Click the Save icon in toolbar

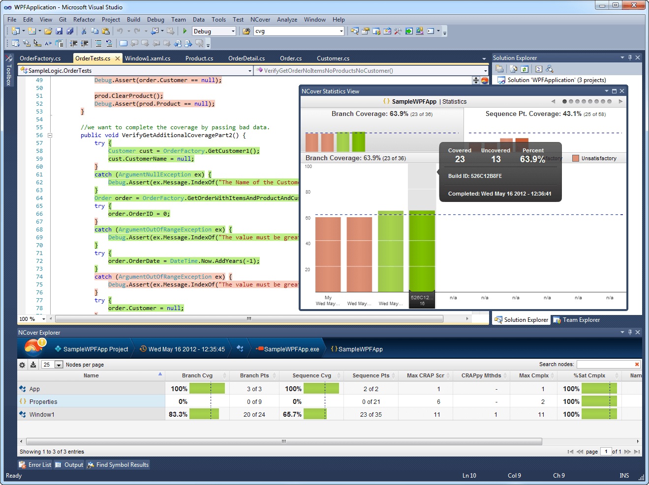click(x=59, y=31)
